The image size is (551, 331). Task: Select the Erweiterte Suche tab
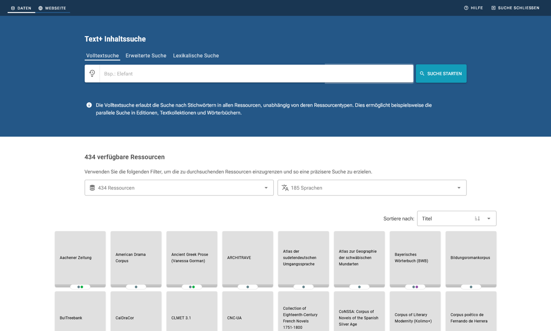(146, 56)
